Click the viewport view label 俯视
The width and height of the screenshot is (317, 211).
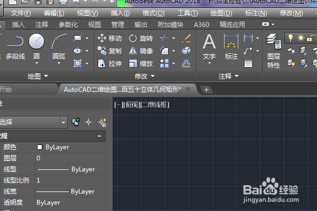[132, 104]
